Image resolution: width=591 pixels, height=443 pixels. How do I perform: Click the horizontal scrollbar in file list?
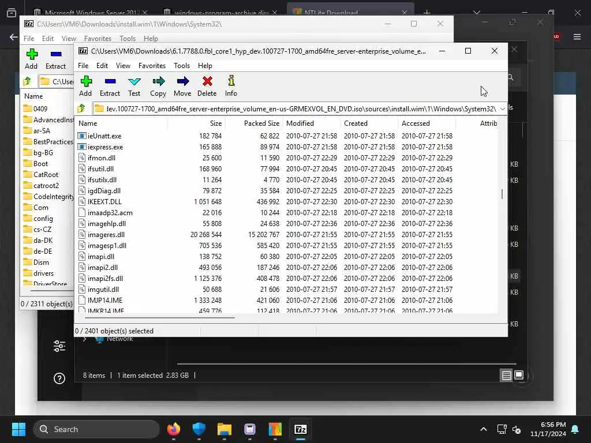[160, 317]
